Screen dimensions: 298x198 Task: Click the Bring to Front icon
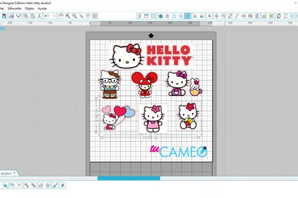(x=27, y=185)
